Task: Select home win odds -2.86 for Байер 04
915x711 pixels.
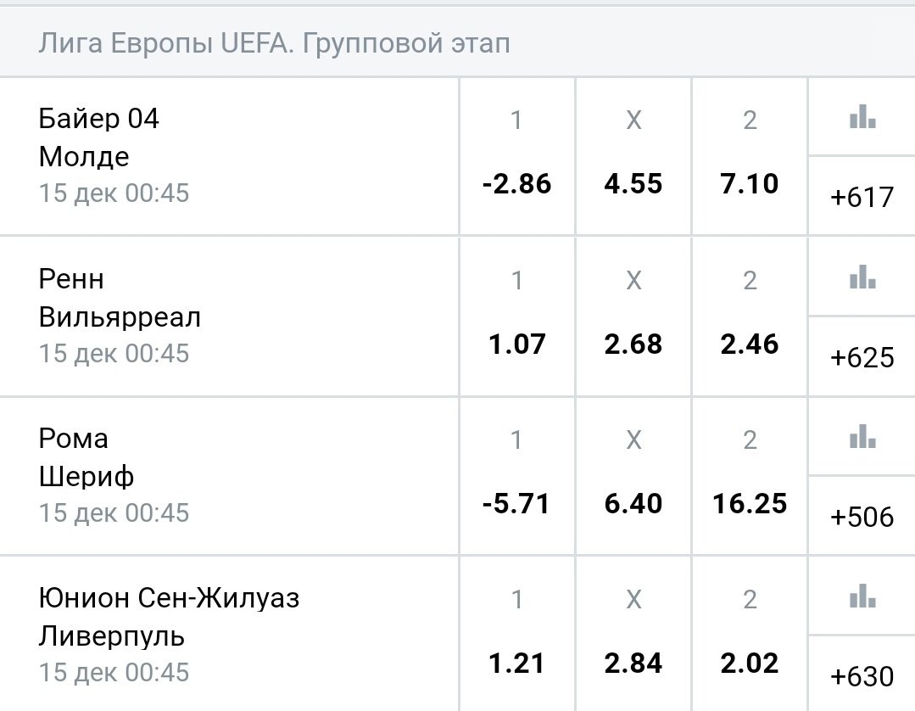Action: coord(517,183)
